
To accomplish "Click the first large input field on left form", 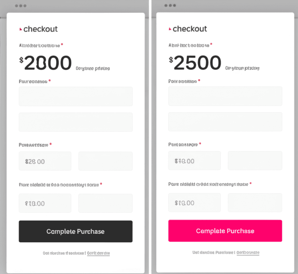I will click(76, 96).
